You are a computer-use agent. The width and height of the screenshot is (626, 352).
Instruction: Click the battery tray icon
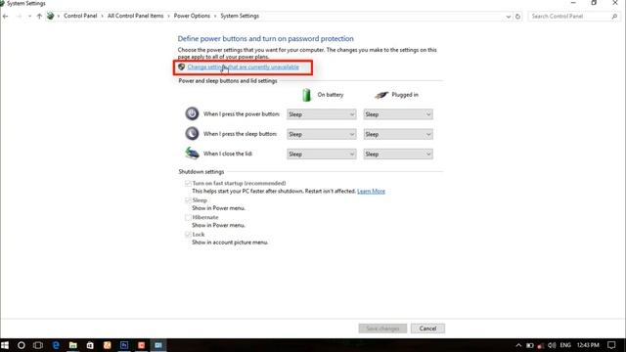click(x=530, y=345)
